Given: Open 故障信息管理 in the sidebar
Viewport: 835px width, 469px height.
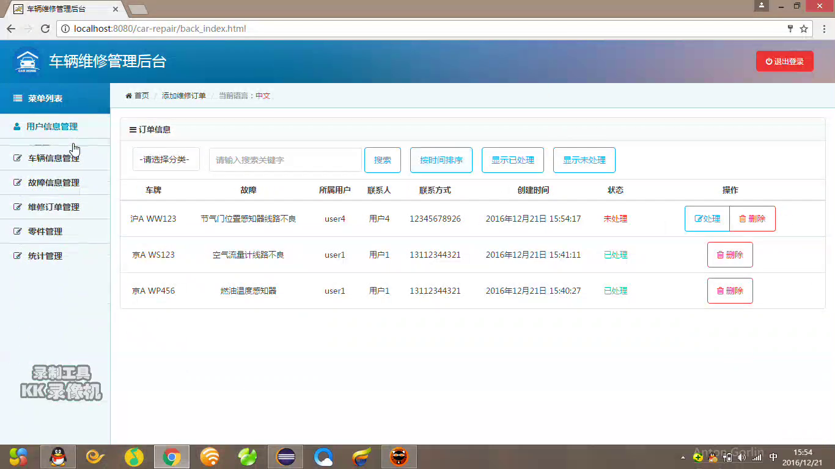Looking at the screenshot, I should coord(55,183).
